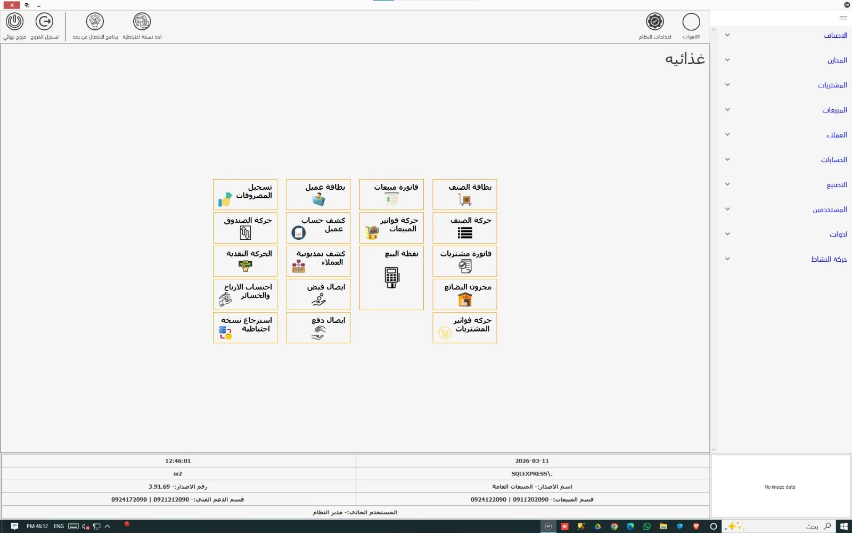Open فاتورة مشتريات (purchase invoice)
The height and width of the screenshot is (533, 852).
coord(464,261)
